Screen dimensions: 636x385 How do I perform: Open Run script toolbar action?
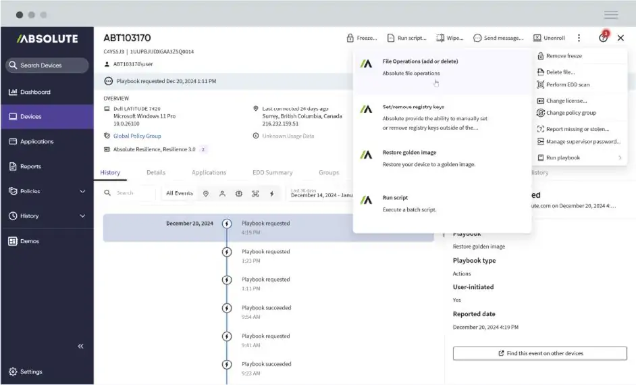407,38
